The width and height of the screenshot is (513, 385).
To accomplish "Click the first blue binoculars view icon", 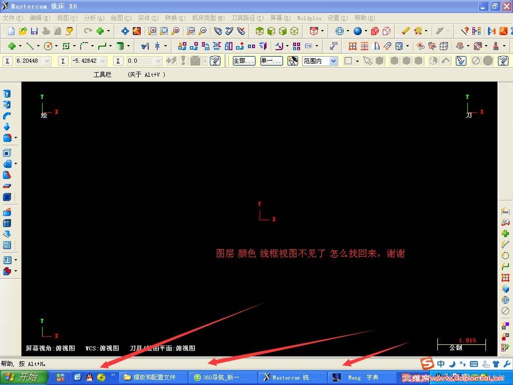I will 217,31.
